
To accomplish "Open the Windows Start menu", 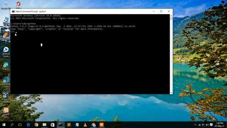I will [4, 125].
